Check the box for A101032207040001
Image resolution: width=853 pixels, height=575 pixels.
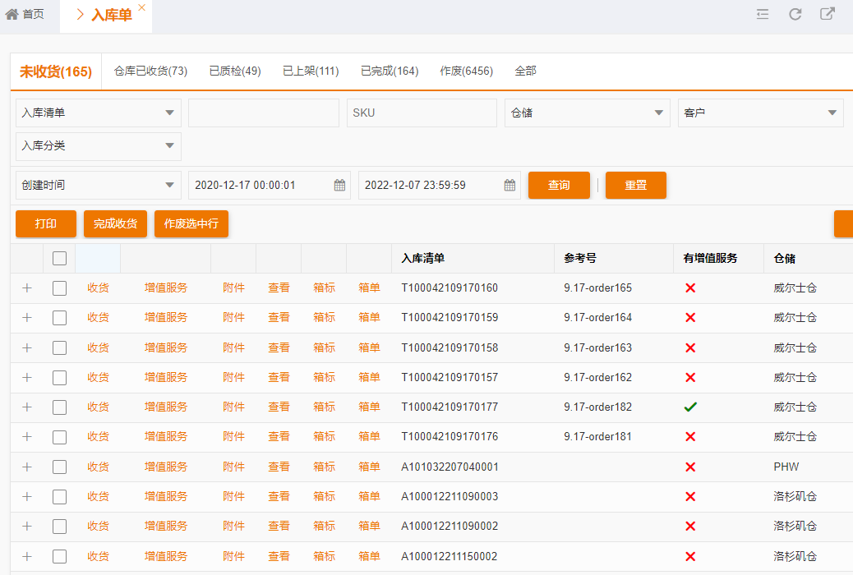(x=59, y=467)
